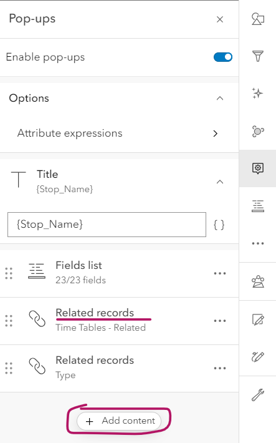276x443 pixels.
Task: Open Attribute expressions
Action: click(120, 134)
